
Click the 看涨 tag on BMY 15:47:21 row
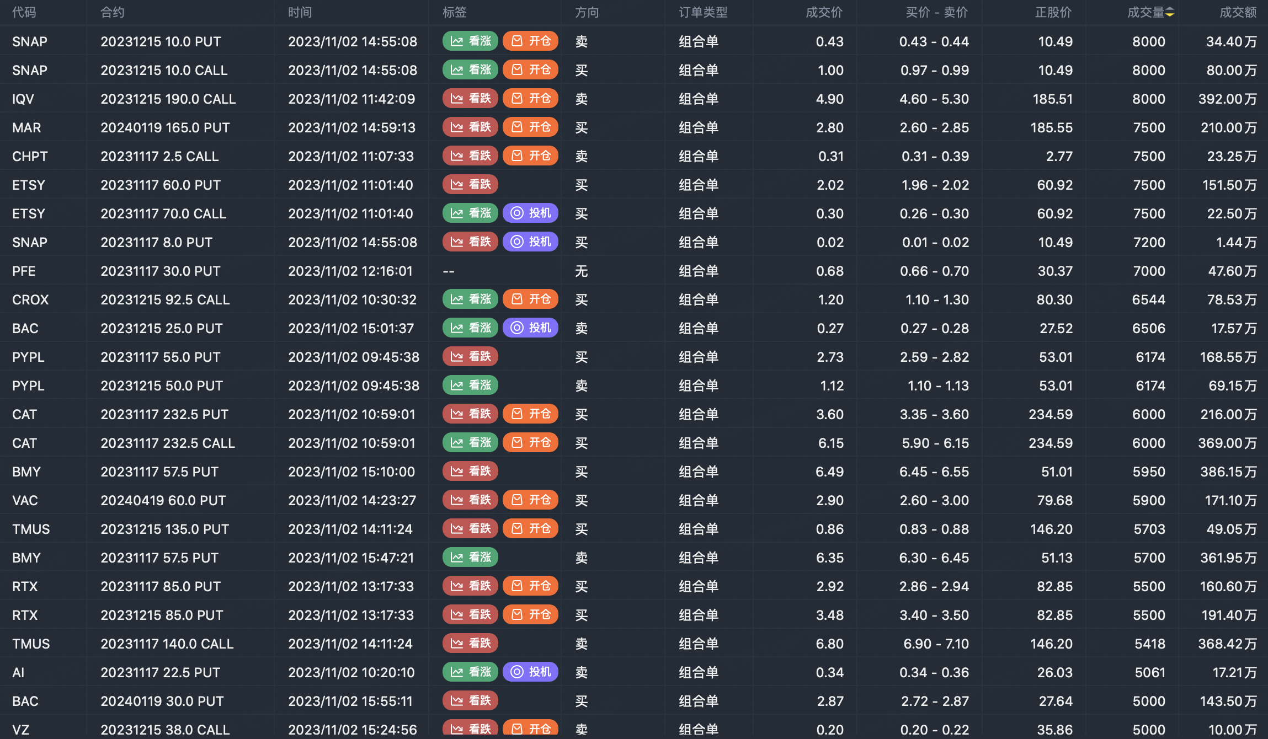470,558
